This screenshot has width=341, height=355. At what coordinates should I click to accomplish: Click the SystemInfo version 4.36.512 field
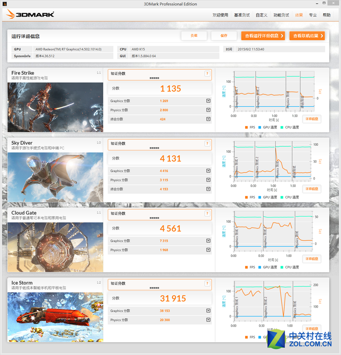[x=73, y=56]
